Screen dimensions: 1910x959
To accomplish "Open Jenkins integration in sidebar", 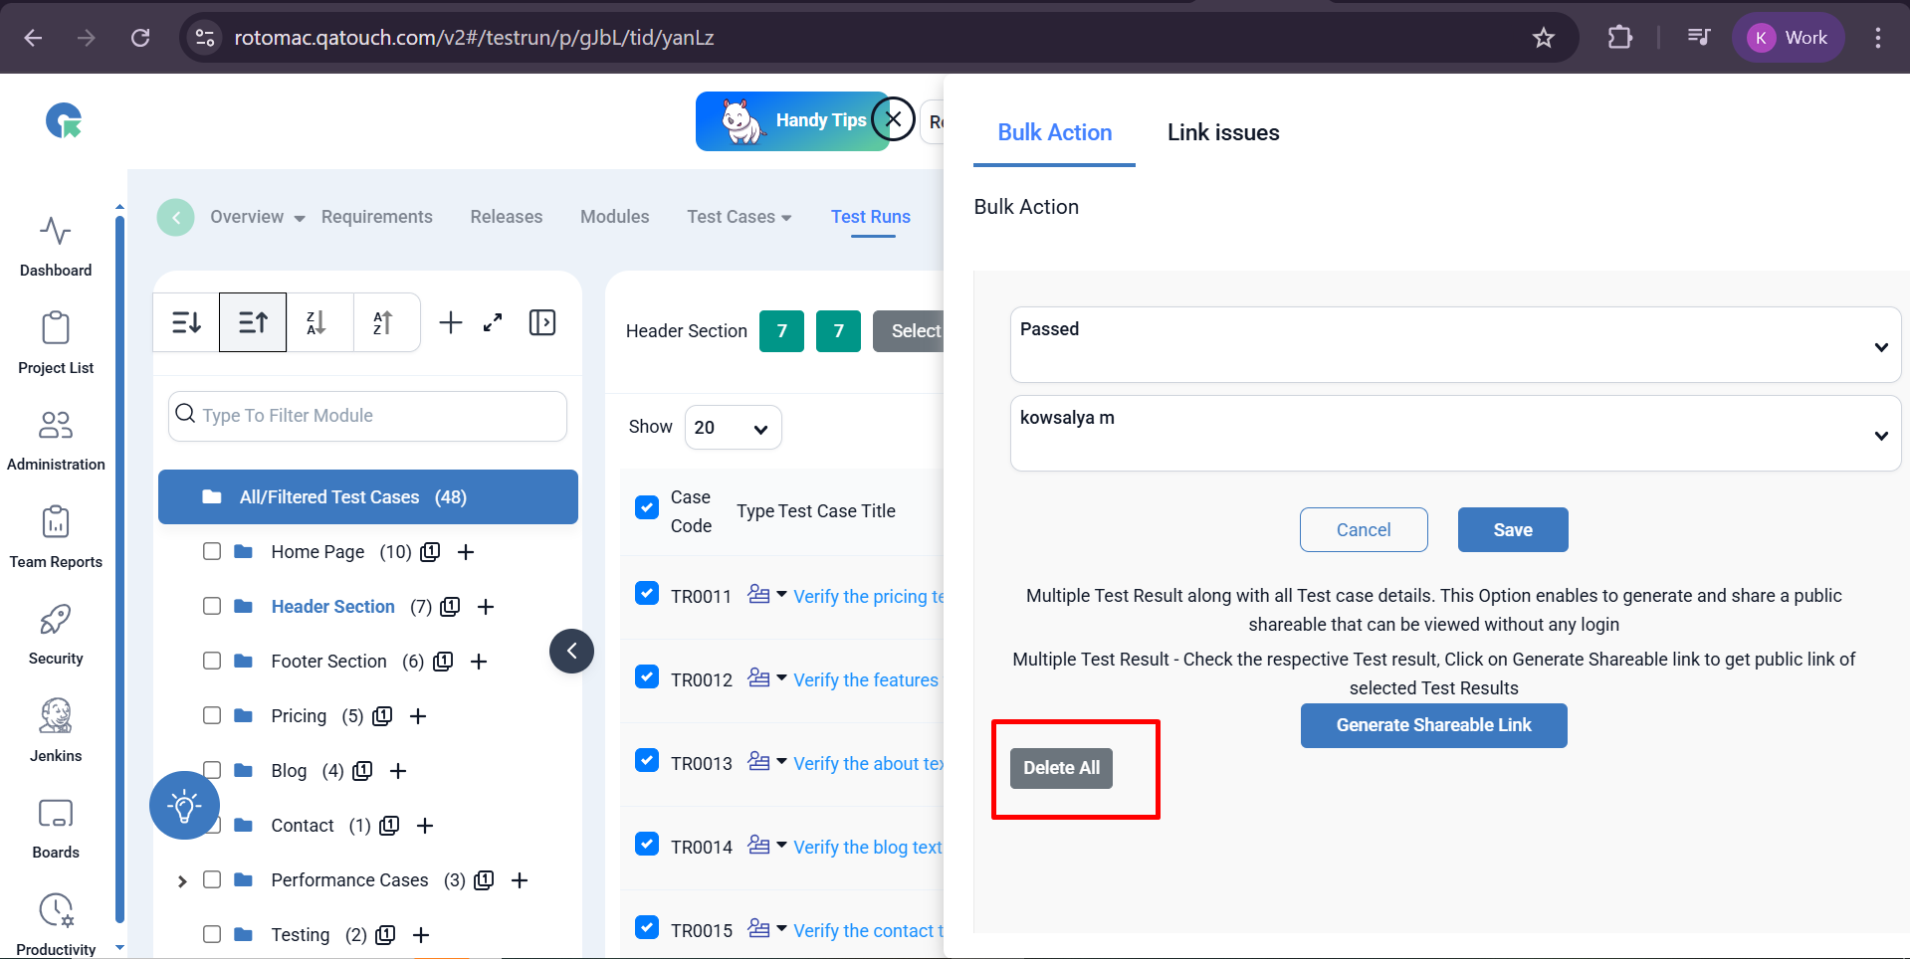I will click(x=56, y=716).
